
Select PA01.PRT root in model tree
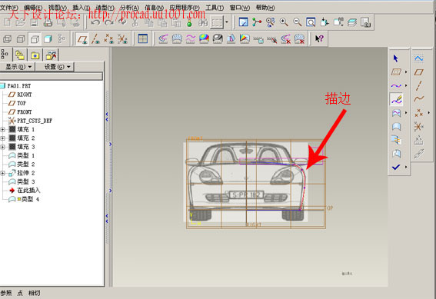coord(15,85)
